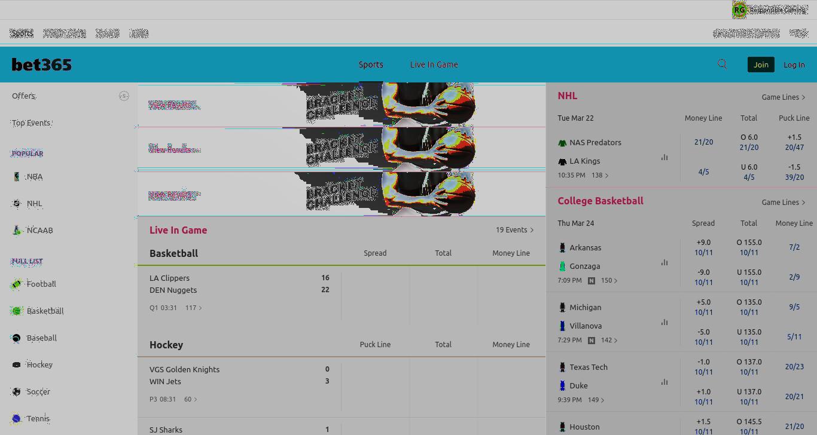Open stats chart icon for Michigan vs Villanova
The height and width of the screenshot is (435, 817).
664,322
